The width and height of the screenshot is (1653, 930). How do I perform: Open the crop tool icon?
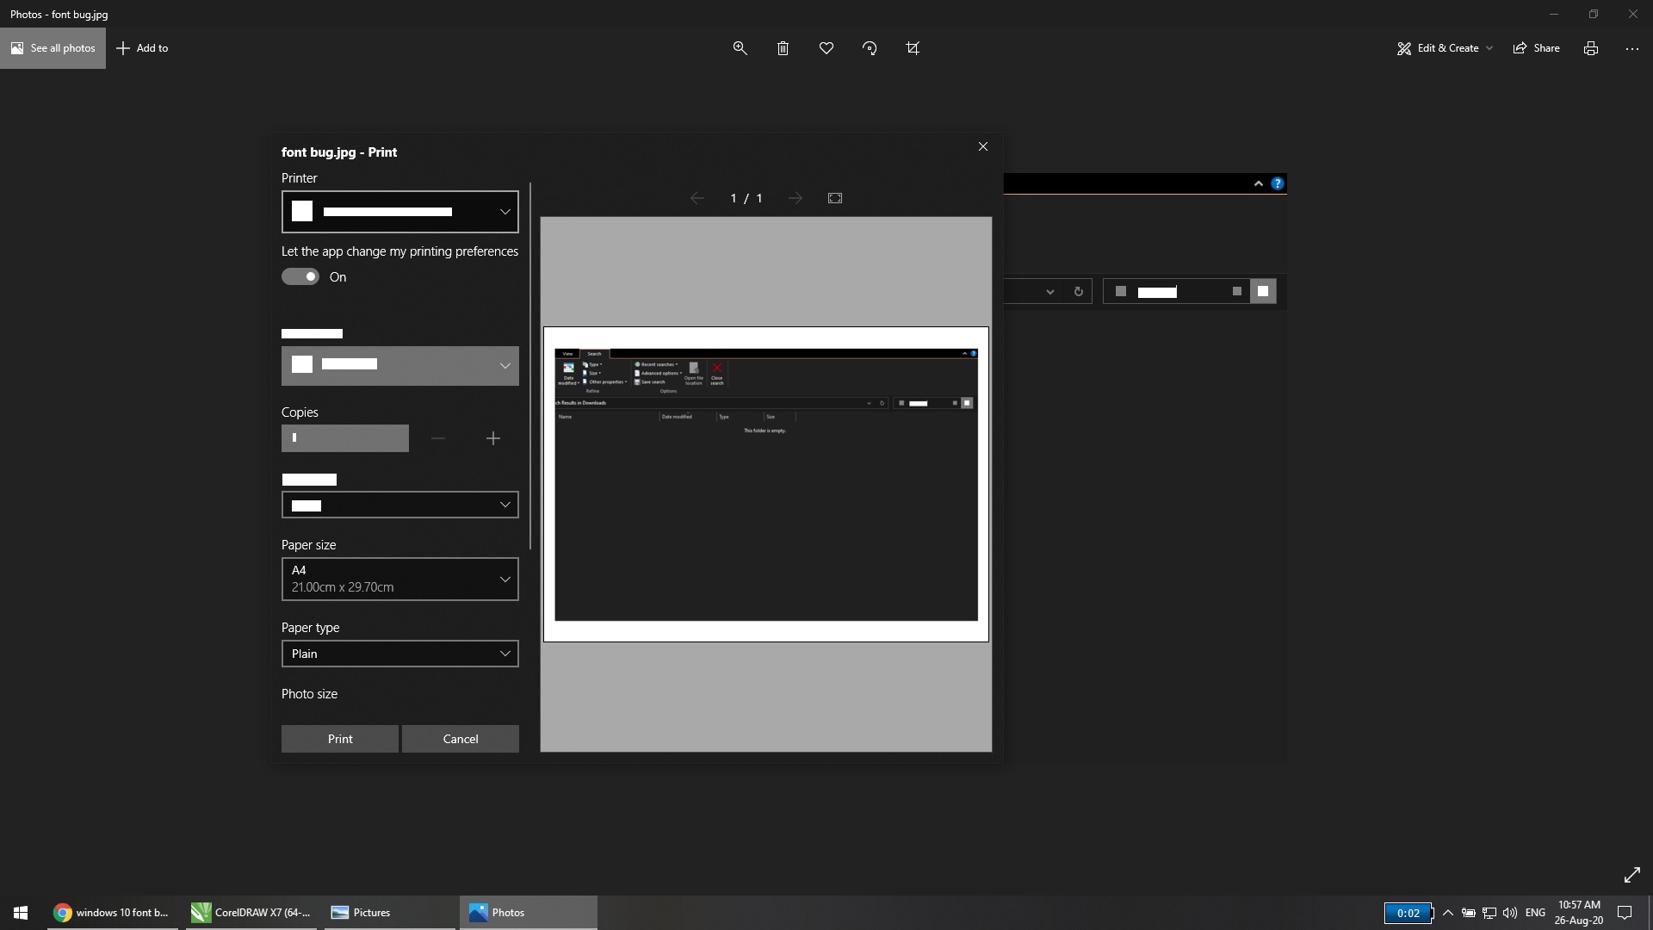[913, 48]
